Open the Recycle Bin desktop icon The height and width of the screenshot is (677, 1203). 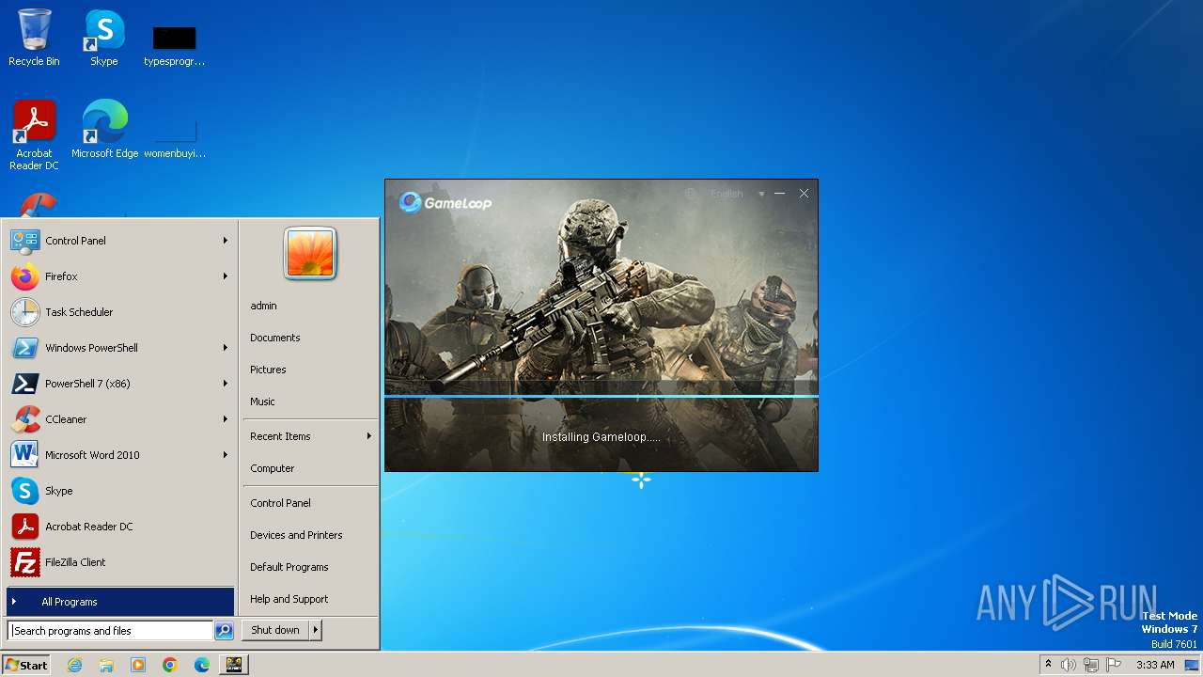(x=34, y=38)
